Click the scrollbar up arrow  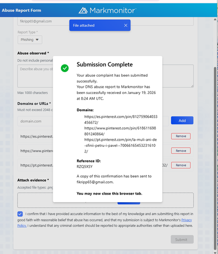point(215,19)
